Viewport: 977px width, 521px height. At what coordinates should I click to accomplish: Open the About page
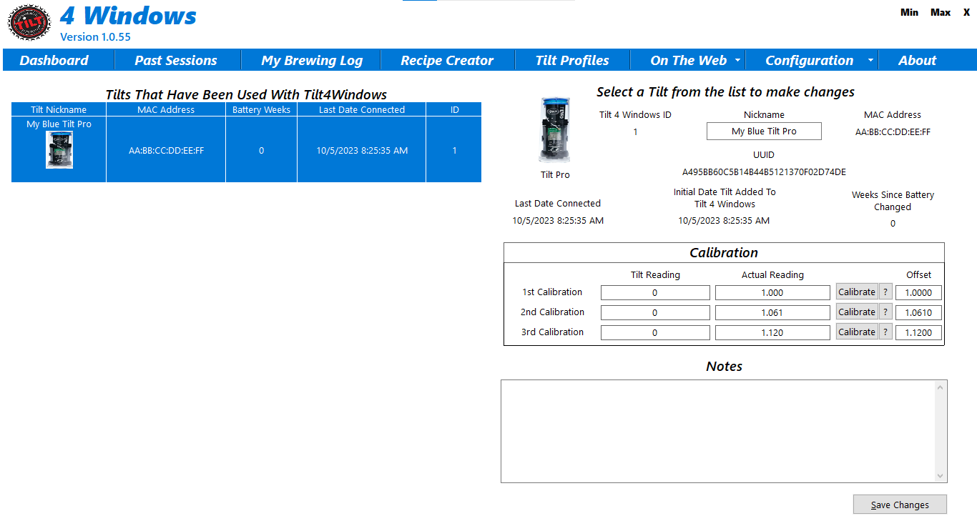coord(918,60)
